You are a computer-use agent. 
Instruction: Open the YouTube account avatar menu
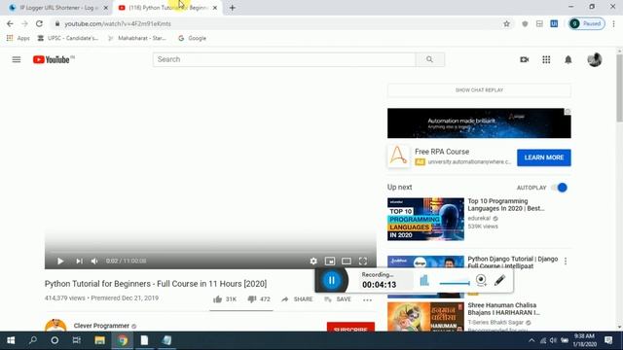coord(595,59)
